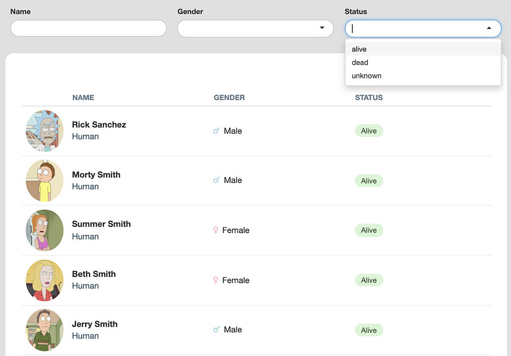Select 'dead' option in Status list
The width and height of the screenshot is (511, 356).
click(x=423, y=63)
